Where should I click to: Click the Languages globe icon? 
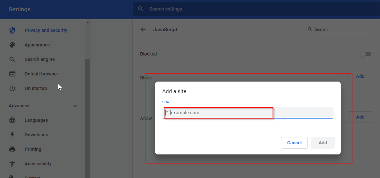tap(12, 120)
